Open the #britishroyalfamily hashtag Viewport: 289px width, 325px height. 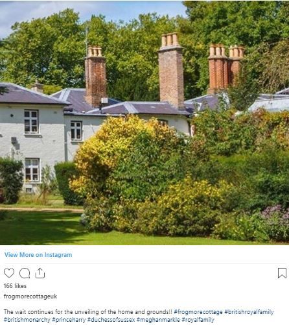click(249, 312)
